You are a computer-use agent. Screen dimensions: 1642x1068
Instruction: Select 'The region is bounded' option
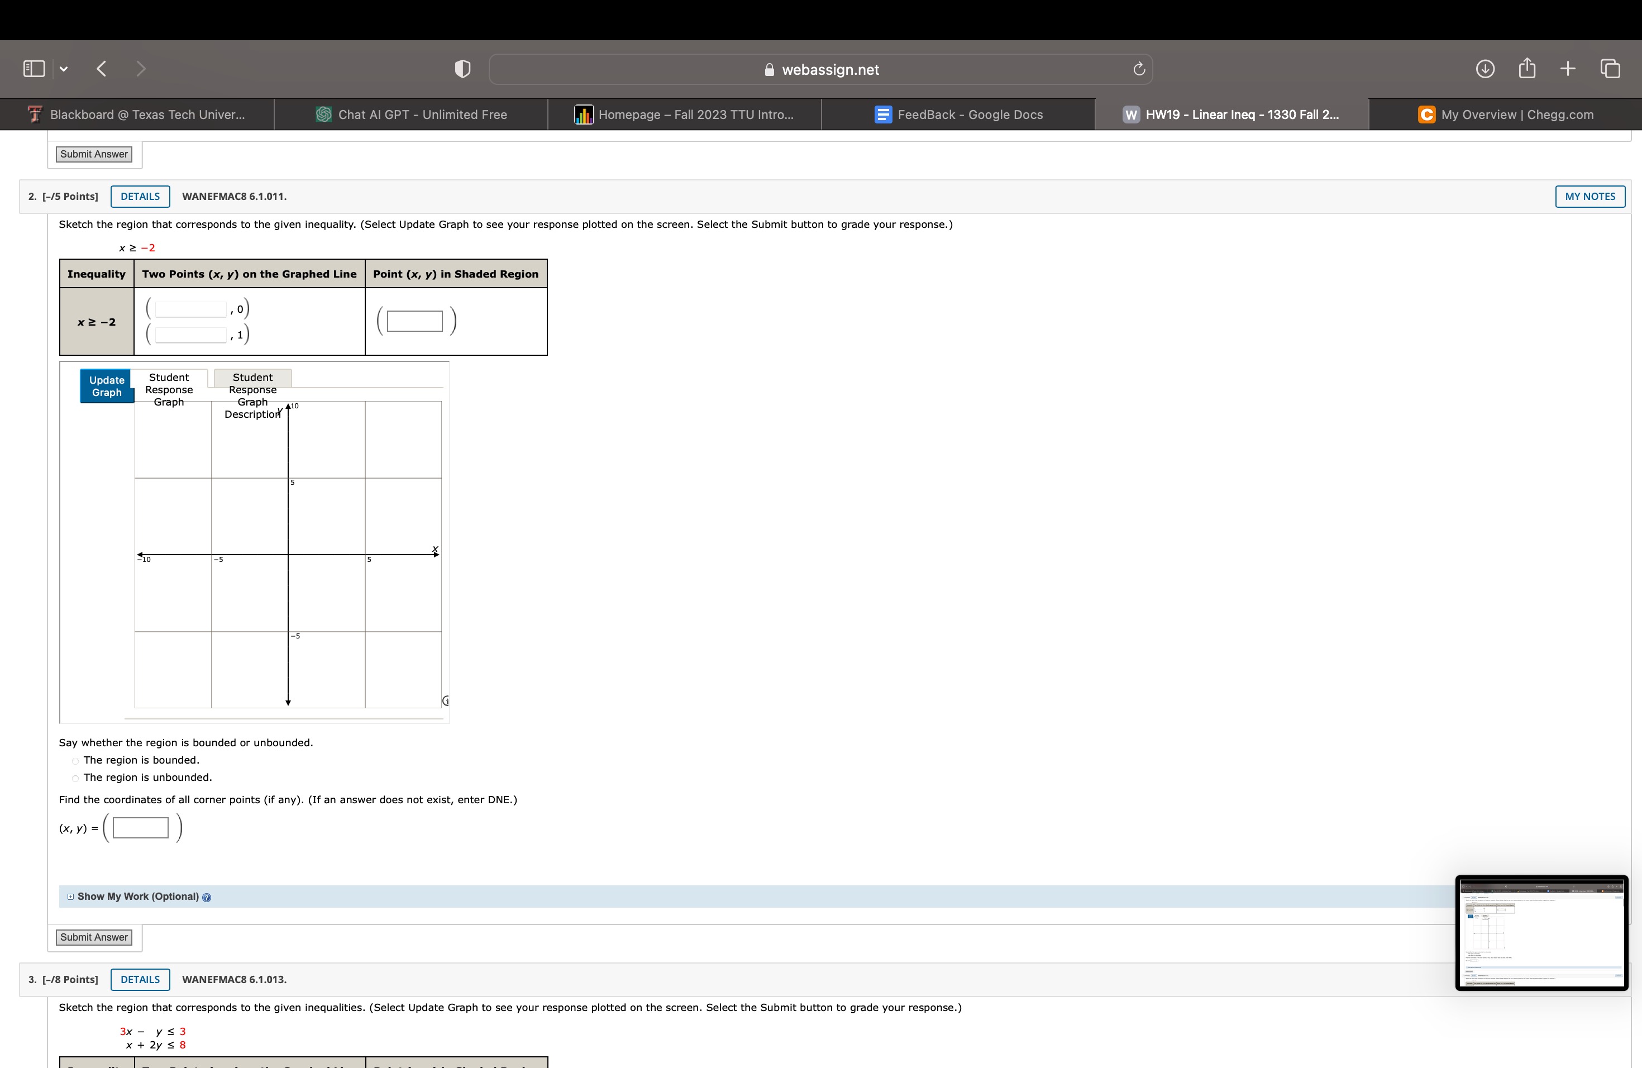pos(74,761)
